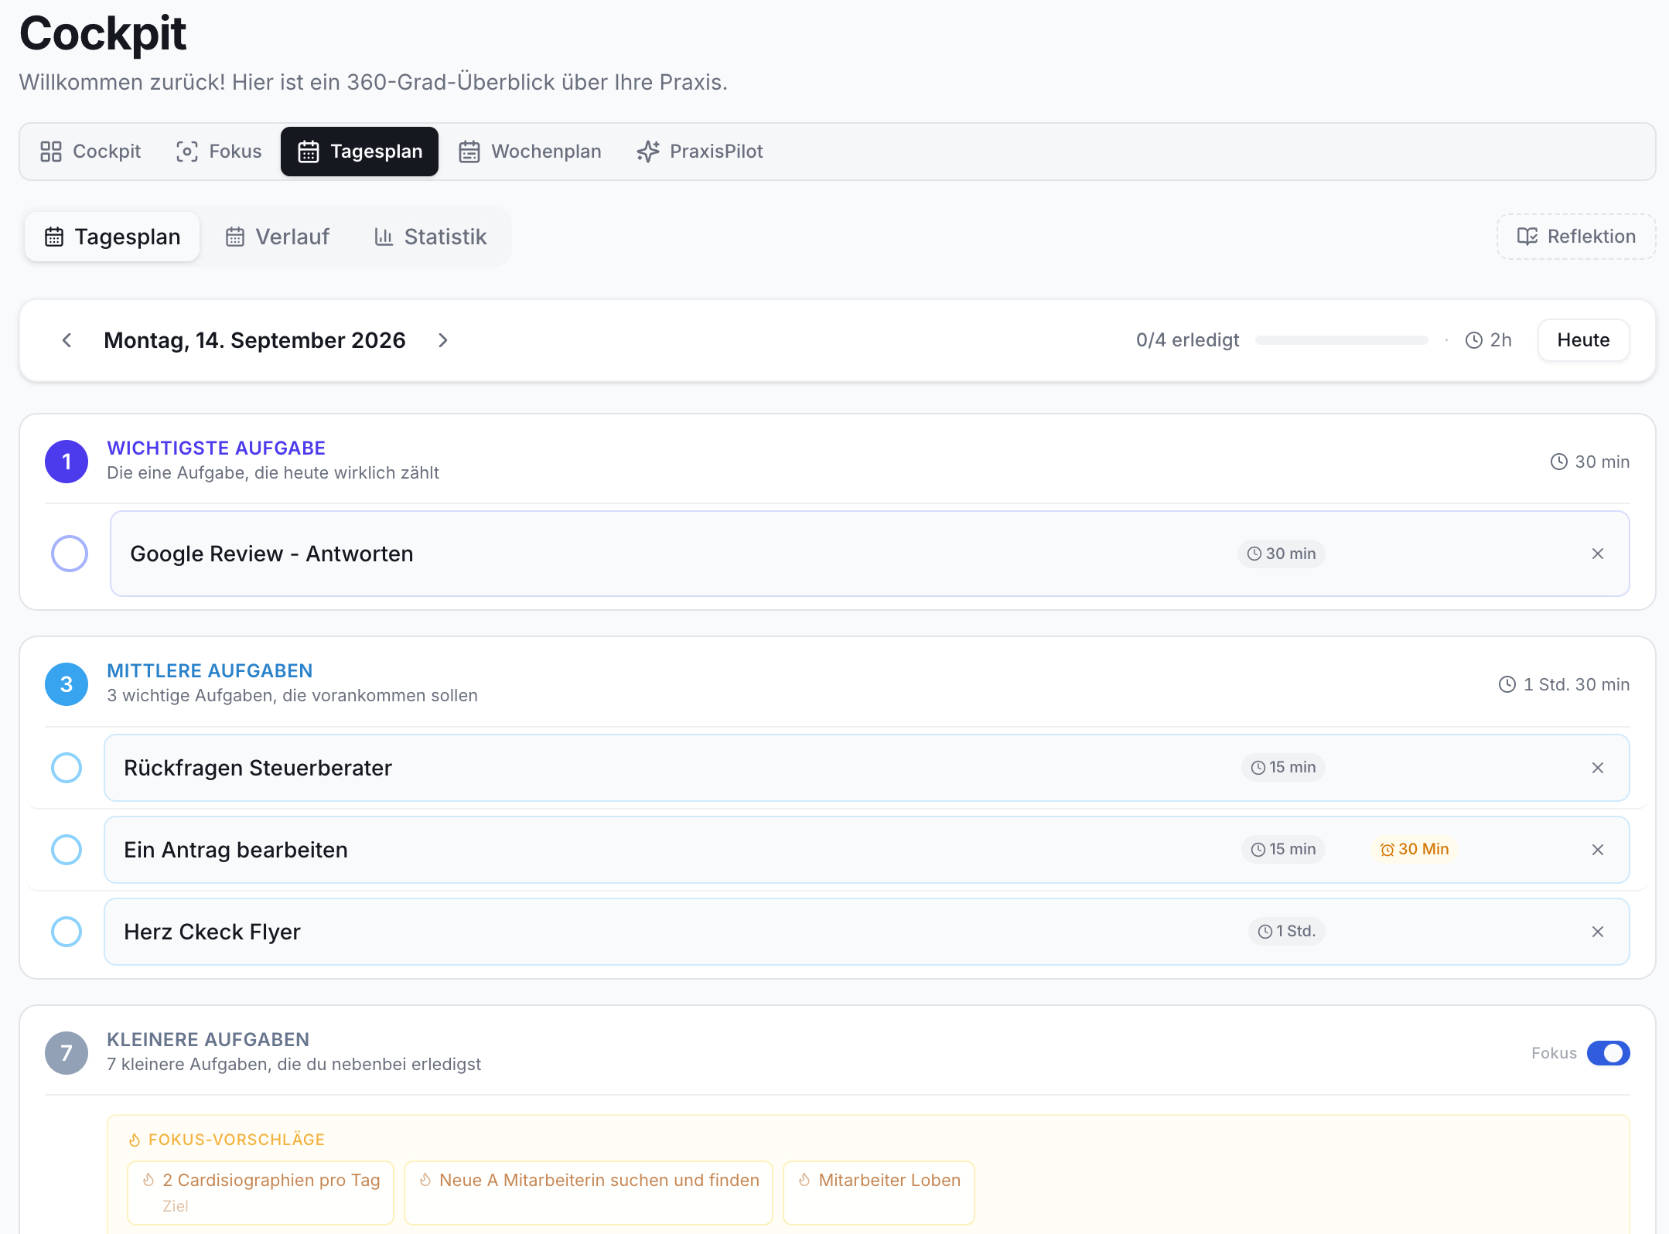Click the orange 30 Min alarm badge

(x=1415, y=849)
